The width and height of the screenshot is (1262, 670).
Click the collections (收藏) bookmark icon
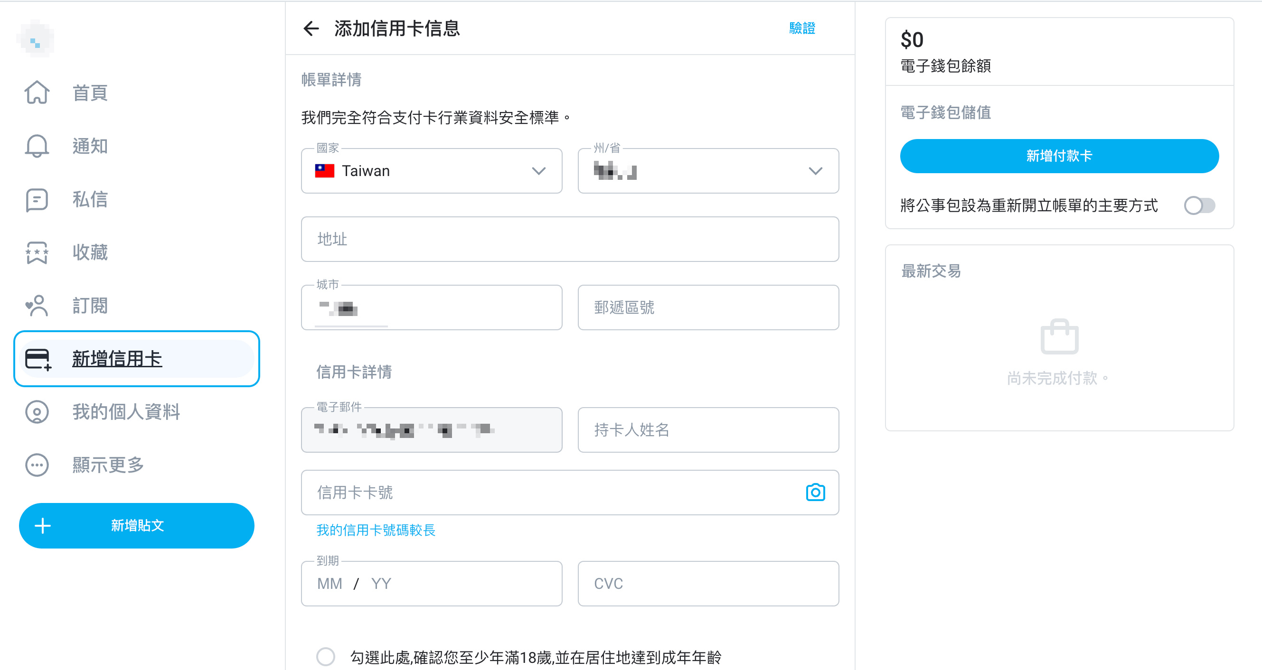click(37, 252)
